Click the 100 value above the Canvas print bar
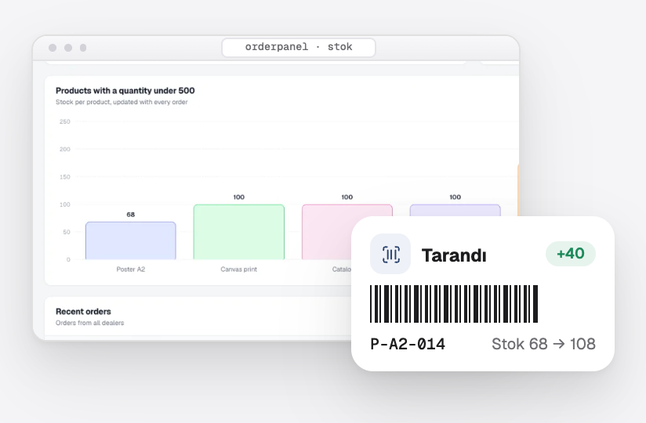Screen dimensions: 646x423 [238, 197]
